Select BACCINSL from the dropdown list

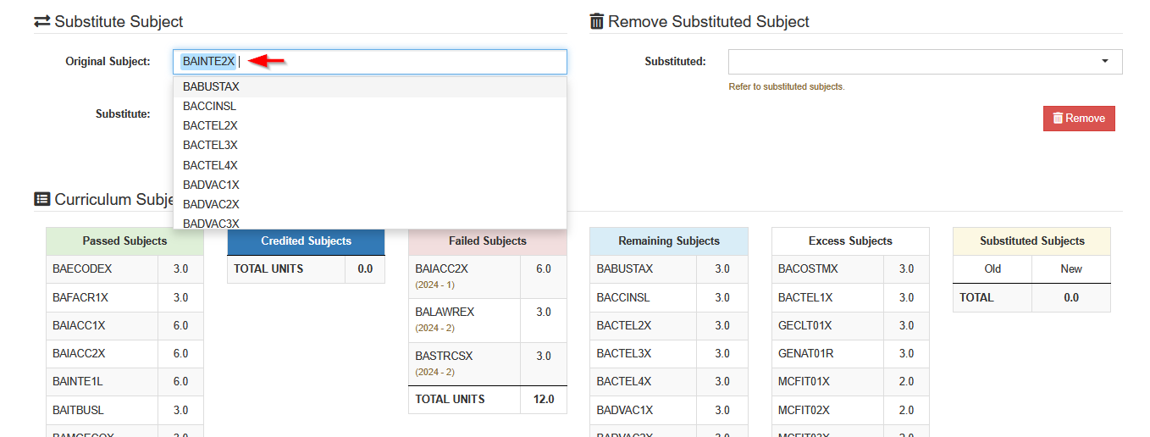click(370, 107)
